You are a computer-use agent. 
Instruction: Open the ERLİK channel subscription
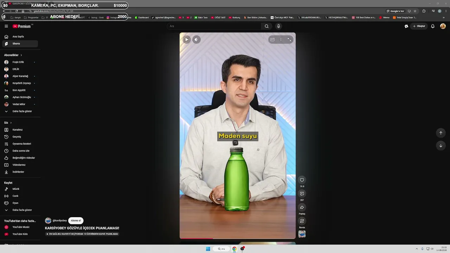coord(20,69)
